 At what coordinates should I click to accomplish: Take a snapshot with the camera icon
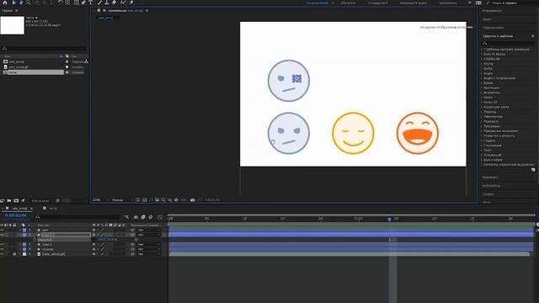[193, 200]
